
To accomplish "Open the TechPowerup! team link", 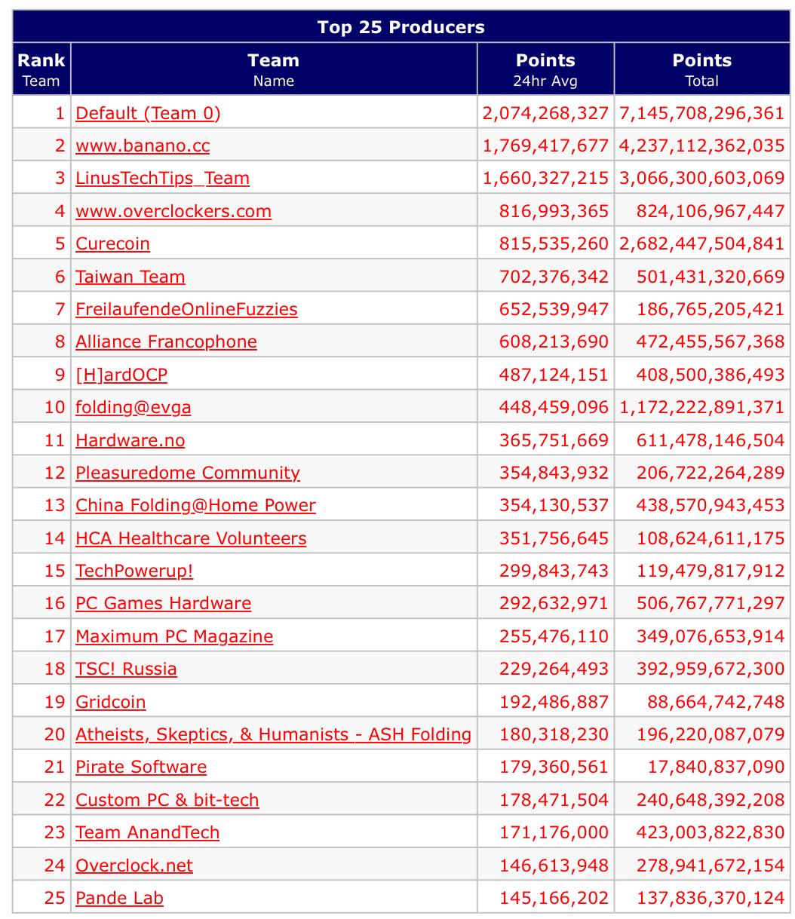I will pos(134,571).
